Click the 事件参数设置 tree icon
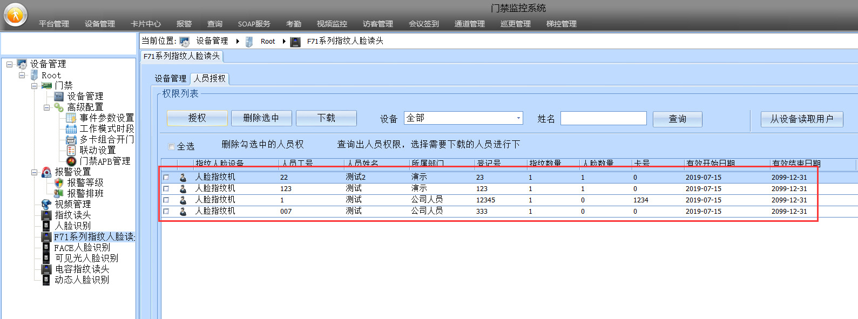Viewport: 858px width, 319px height. [71, 118]
